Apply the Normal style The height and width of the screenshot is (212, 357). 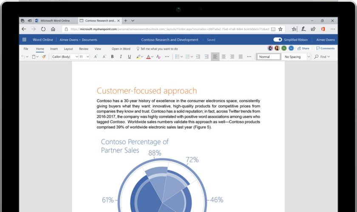pyautogui.click(x=269, y=57)
